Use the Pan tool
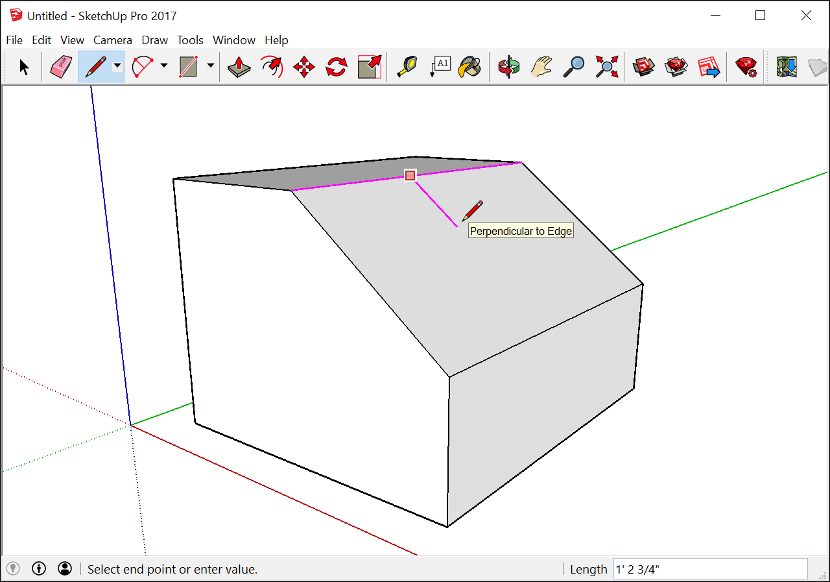Image resolution: width=830 pixels, height=582 pixels. [x=541, y=66]
